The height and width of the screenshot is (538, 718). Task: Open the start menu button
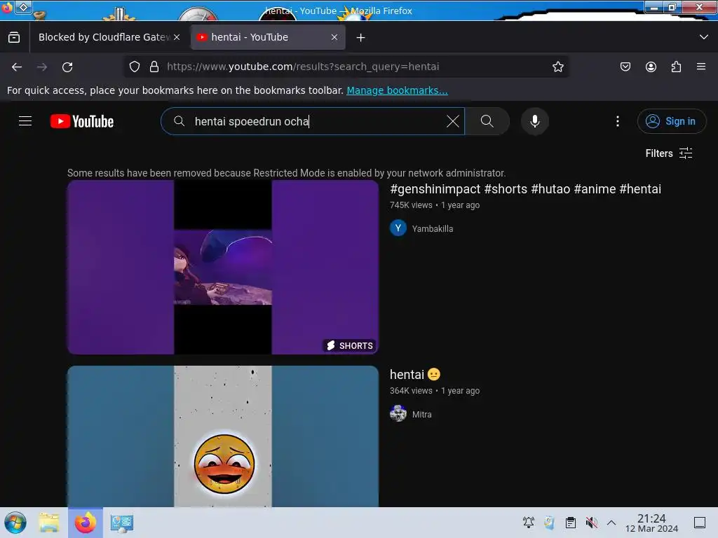[15, 523]
